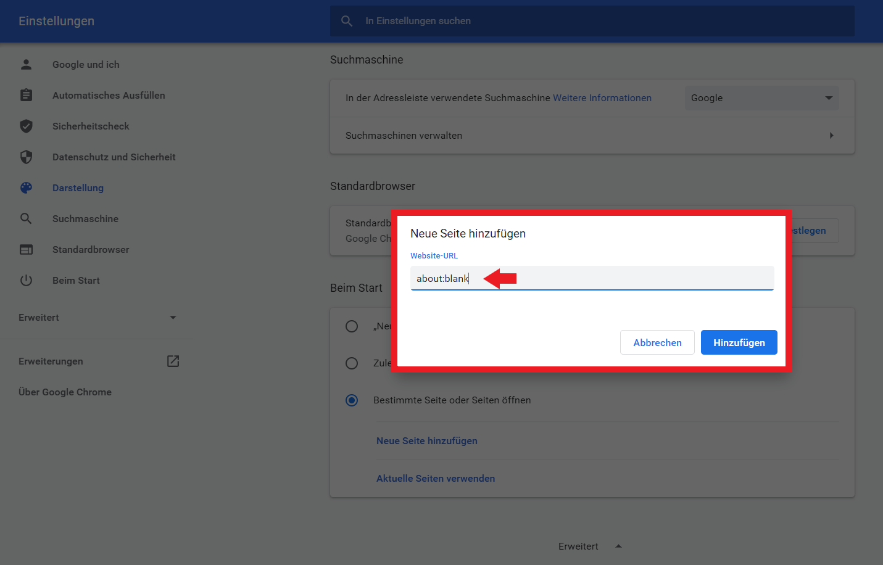This screenshot has width=883, height=565.
Task: Open Erweiterungen external link icon
Action: [173, 361]
